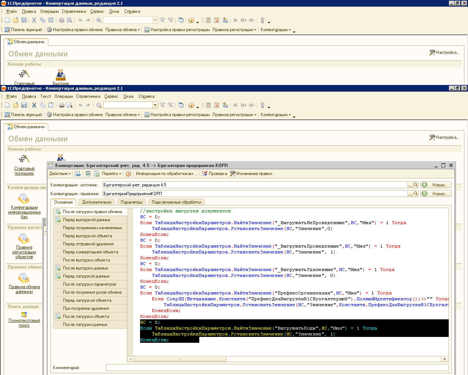Screen dimensions: 468x375
Task: Click Панель функций in front window
Action: pos(23,115)
